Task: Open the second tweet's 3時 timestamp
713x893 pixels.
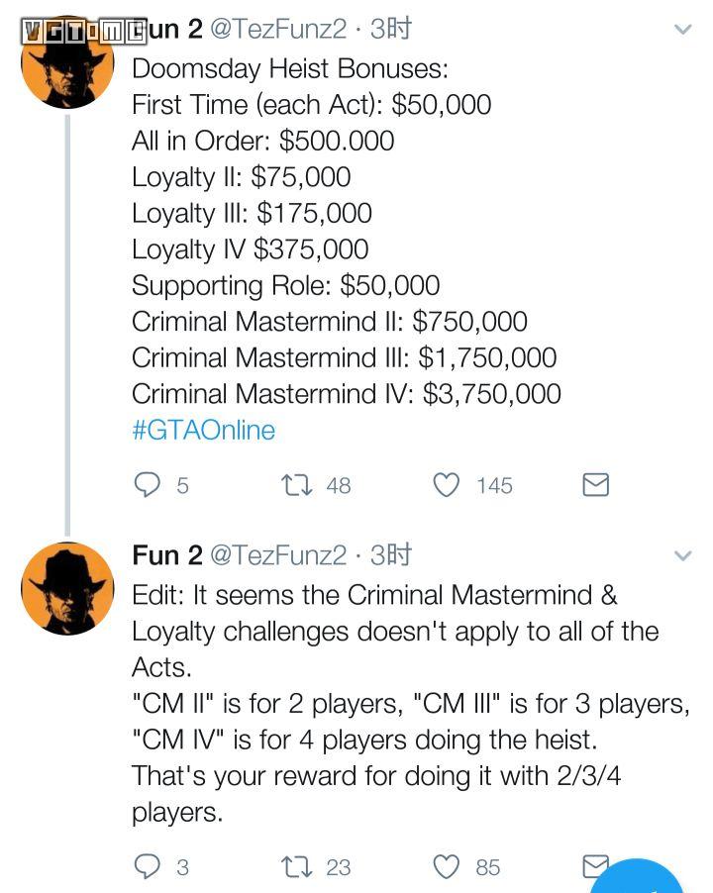Action: pyautogui.click(x=390, y=555)
